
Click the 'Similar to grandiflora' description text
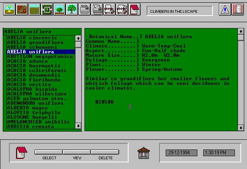[158, 83]
